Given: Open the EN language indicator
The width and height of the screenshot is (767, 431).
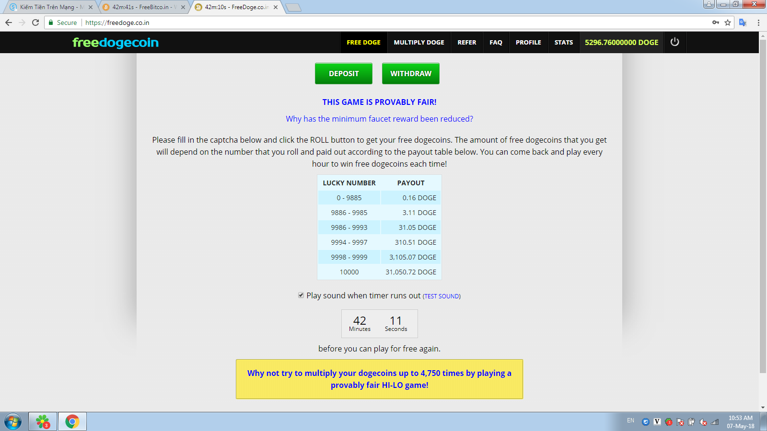Looking at the screenshot, I should tap(630, 420).
